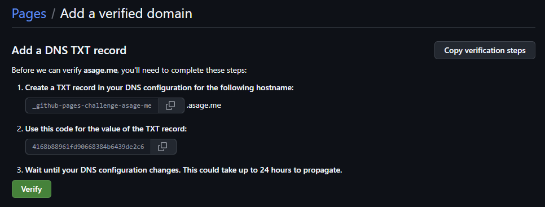Image resolution: width=545 pixels, height=207 pixels.
Task: Click the breadcrumb slash separator after Pages
Action: (x=53, y=14)
